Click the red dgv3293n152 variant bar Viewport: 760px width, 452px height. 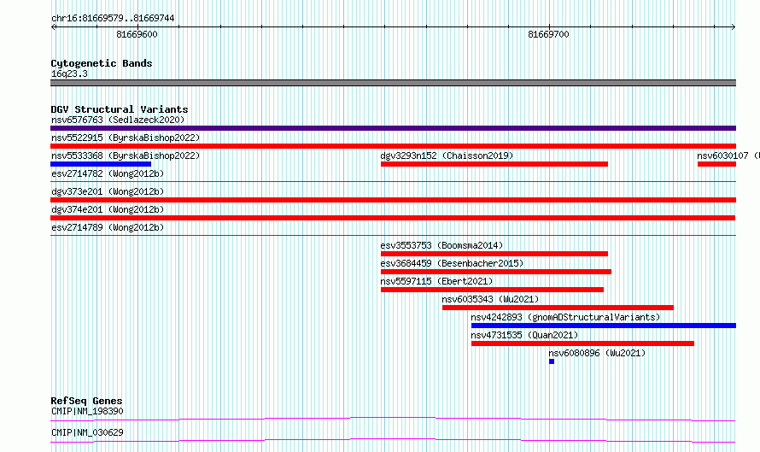click(x=494, y=164)
